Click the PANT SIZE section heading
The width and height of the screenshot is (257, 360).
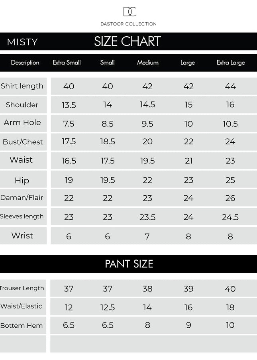tap(129, 264)
